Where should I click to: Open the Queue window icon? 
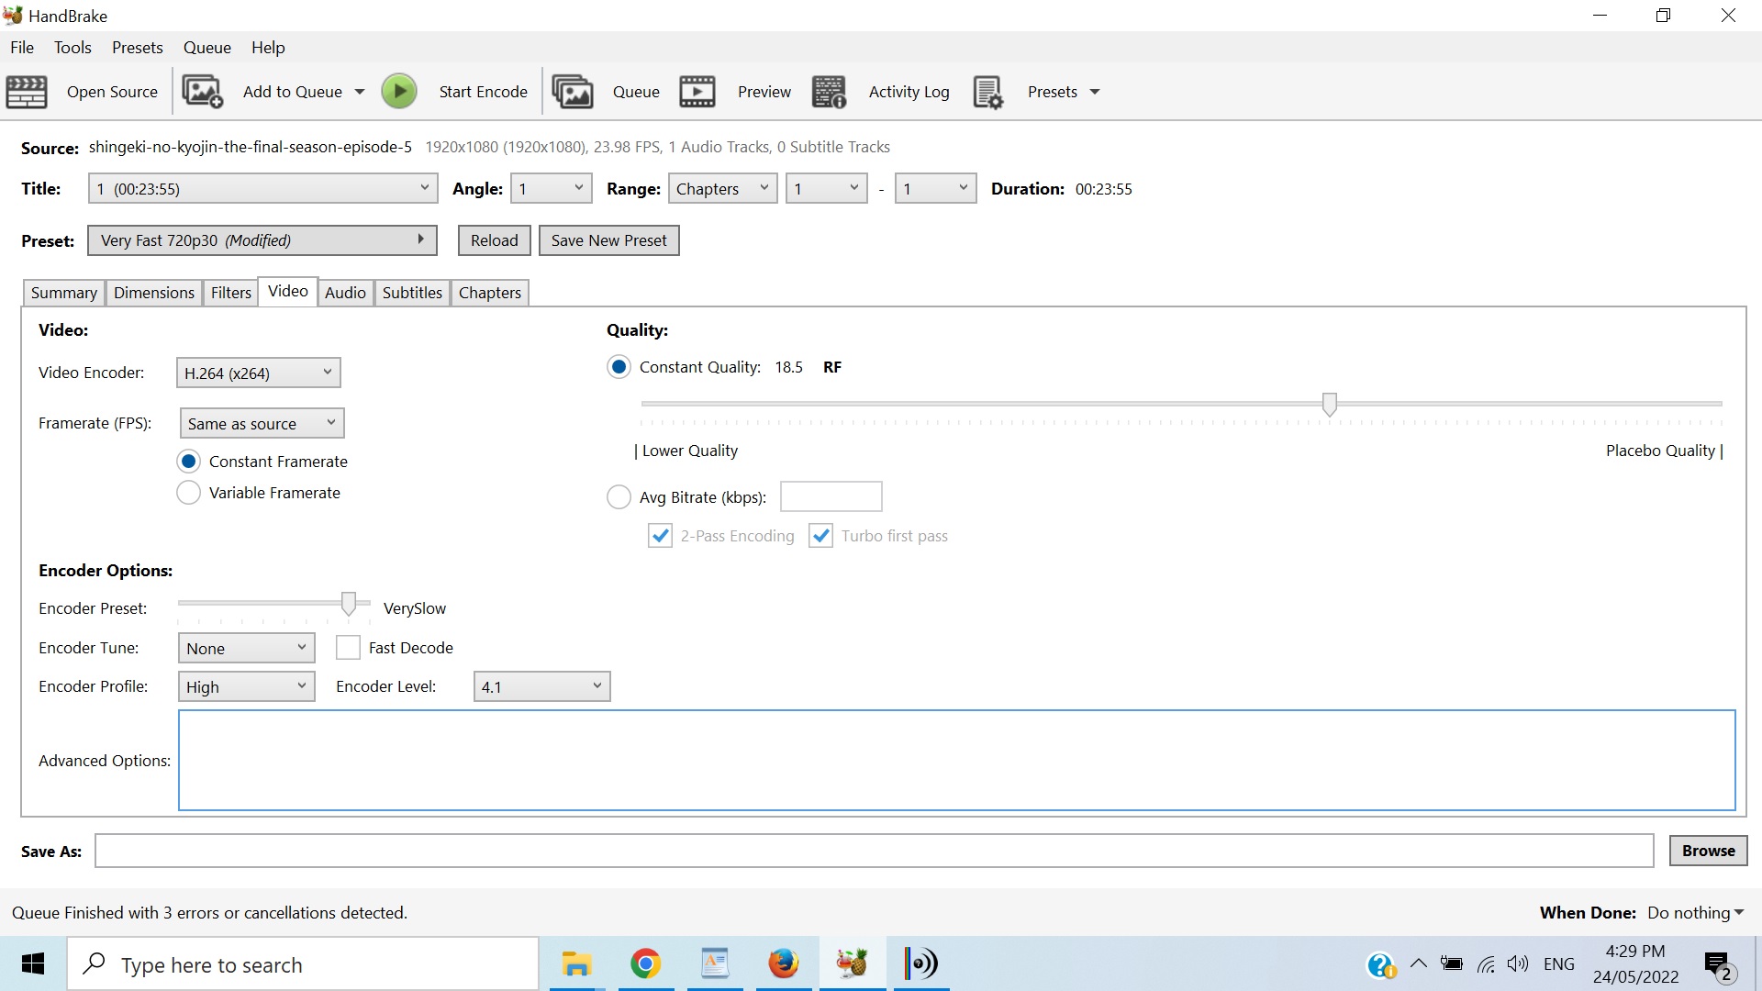click(573, 92)
